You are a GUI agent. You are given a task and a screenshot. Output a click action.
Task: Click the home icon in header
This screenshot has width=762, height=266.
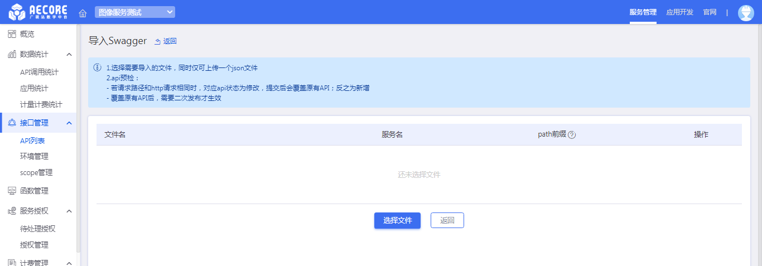pyautogui.click(x=83, y=12)
